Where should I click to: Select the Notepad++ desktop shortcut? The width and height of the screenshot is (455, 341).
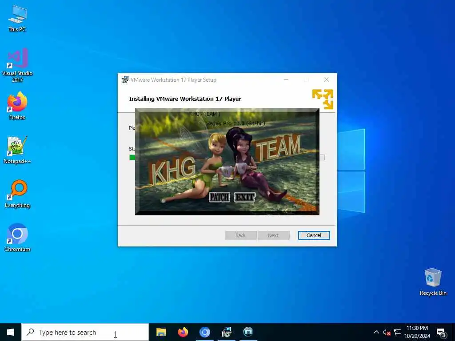17,150
